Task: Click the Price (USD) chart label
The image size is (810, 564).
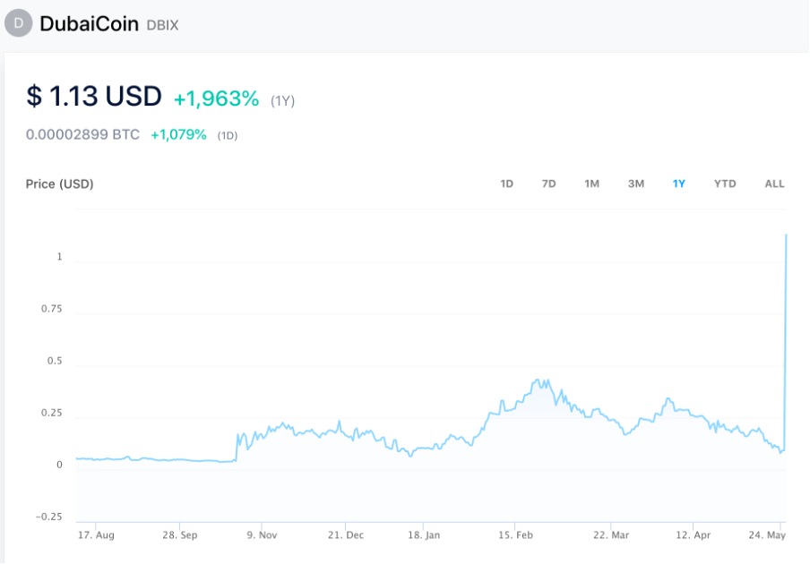Action: (59, 184)
